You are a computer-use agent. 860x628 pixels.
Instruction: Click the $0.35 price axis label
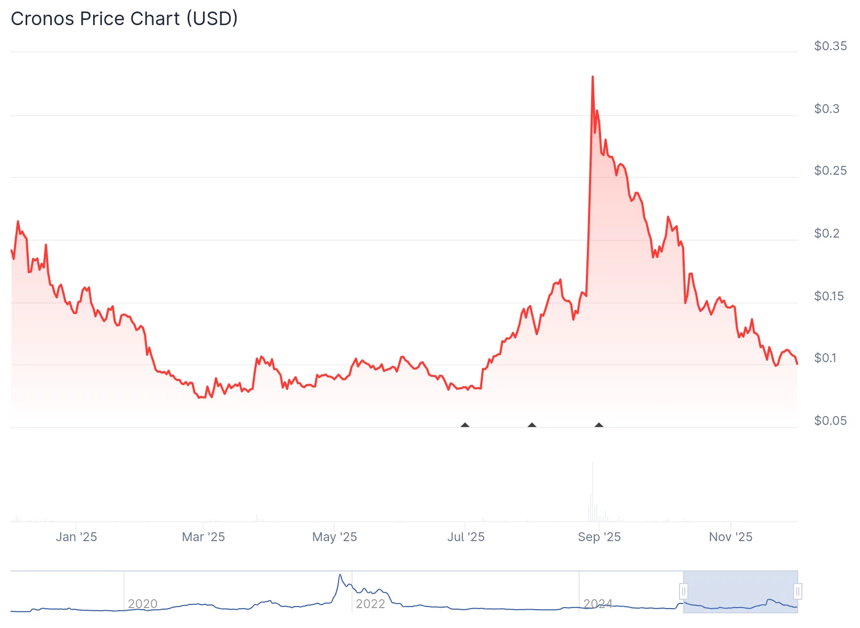click(830, 46)
